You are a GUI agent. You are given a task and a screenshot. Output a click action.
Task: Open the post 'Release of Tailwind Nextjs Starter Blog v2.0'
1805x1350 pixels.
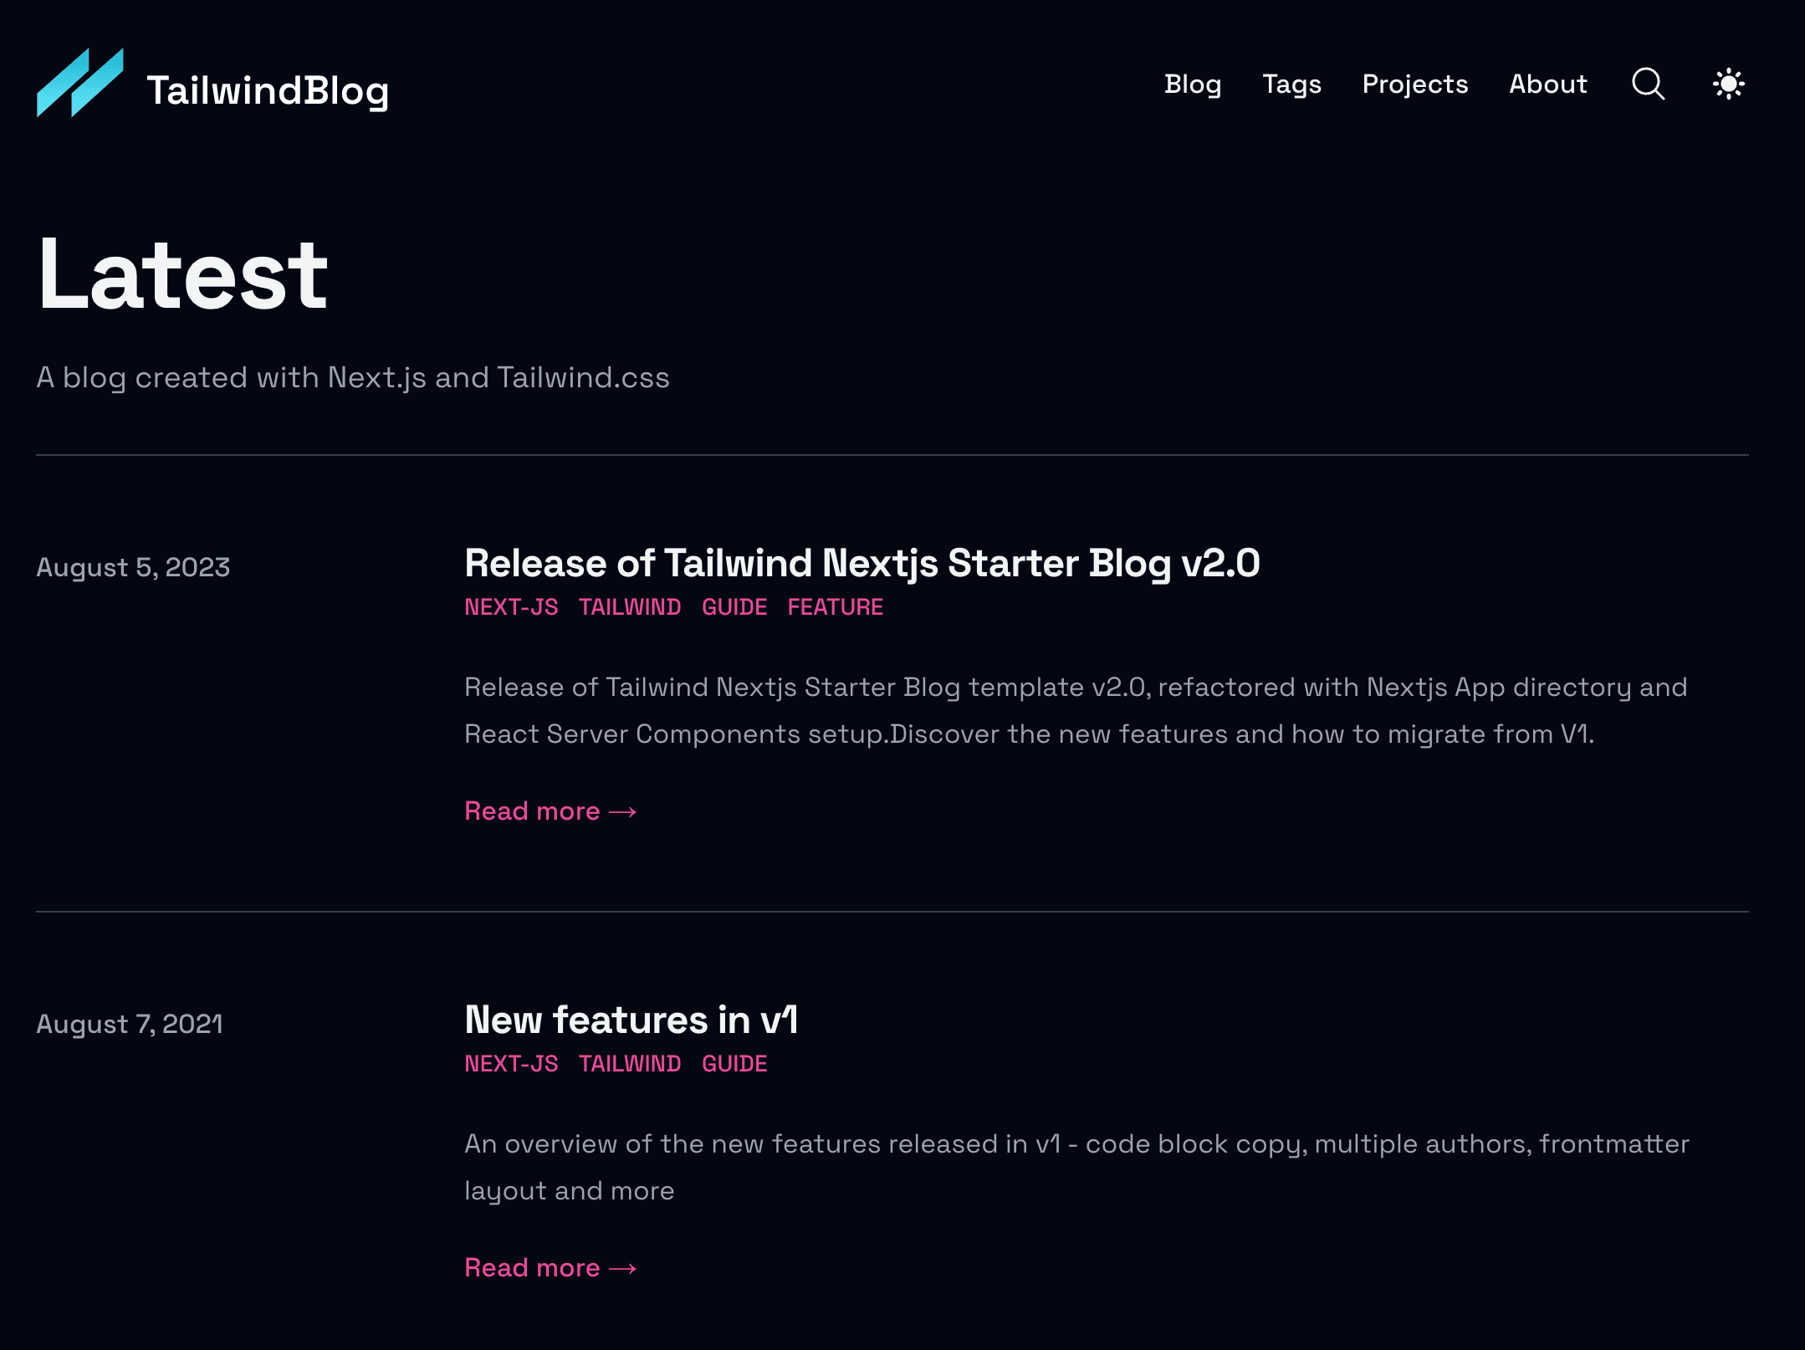(x=863, y=563)
